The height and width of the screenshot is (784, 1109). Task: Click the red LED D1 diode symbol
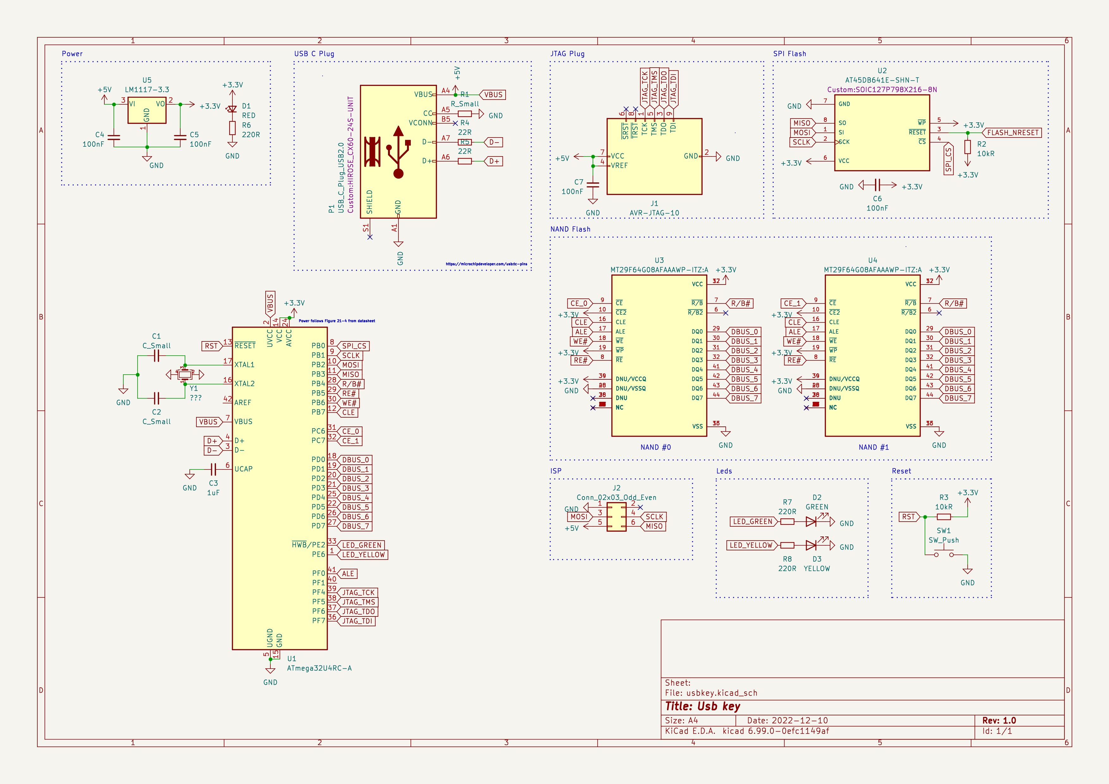[232, 109]
